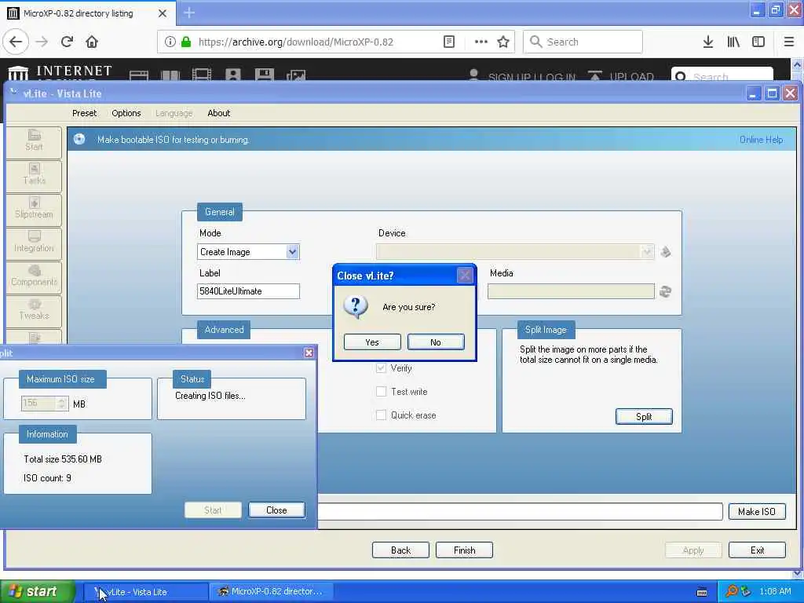
Task: Open Firefox library icon
Action: (733, 42)
